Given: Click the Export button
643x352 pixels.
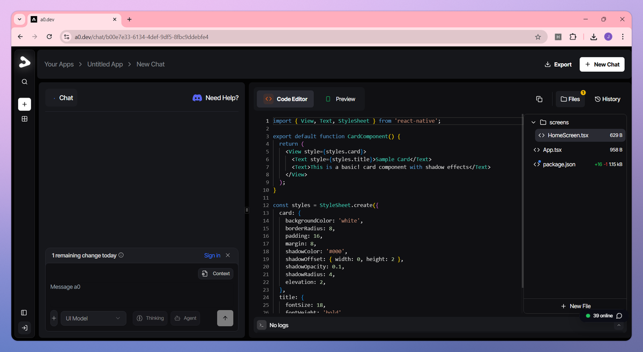Looking at the screenshot, I should (x=558, y=64).
